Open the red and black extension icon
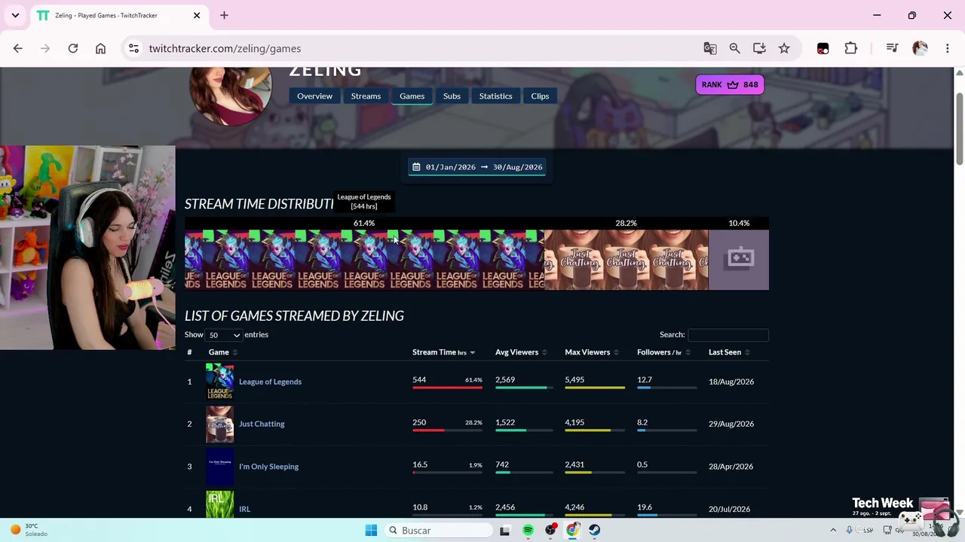 click(823, 48)
